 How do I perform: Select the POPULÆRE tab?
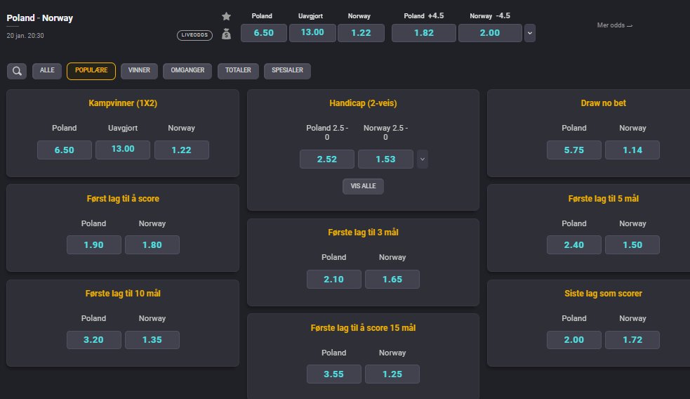91,71
